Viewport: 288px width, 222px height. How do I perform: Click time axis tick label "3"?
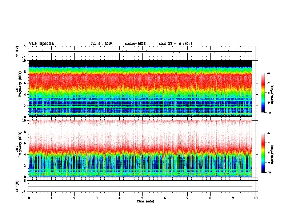tap(97, 198)
